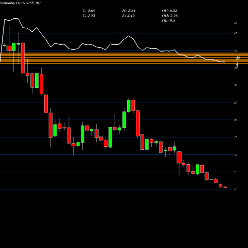
Task: Click the price axis label '22'
Action: tap(236, 120)
